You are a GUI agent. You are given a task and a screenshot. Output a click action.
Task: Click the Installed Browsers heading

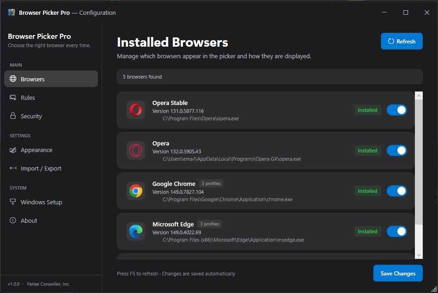[x=172, y=43]
